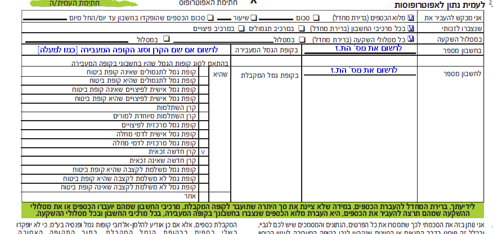Click row 'קופת גמל משלמת לקצבה שהיא קופת ביטוח'
This screenshot has width=493, height=234.
tap(111, 170)
